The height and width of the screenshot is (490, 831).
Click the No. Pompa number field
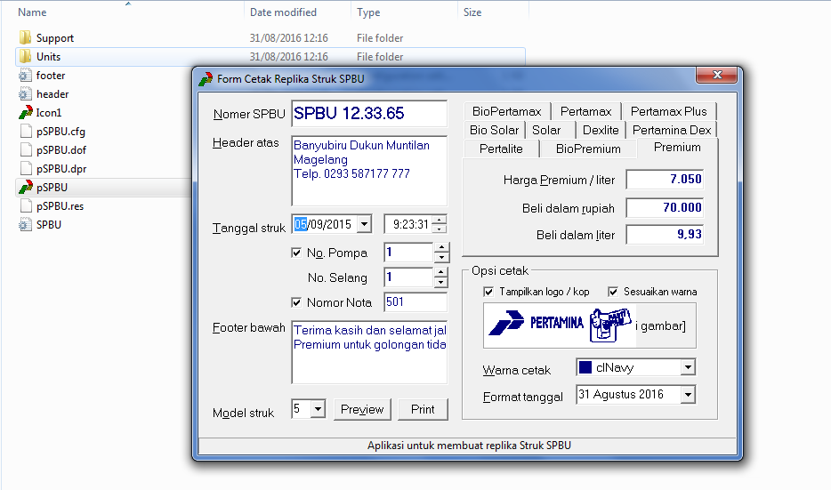coord(408,253)
